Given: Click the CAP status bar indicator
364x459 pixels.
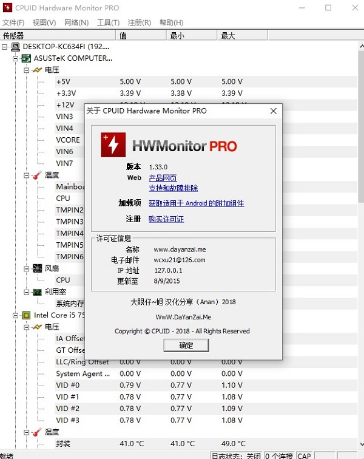Looking at the screenshot, I should (x=304, y=456).
